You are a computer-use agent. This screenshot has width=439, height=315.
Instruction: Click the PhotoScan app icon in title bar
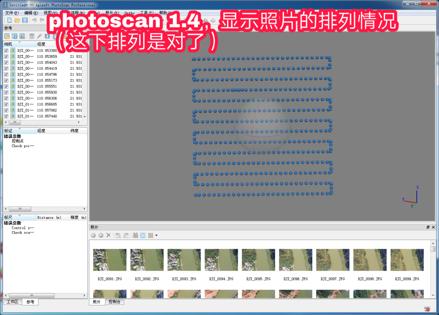[5, 5]
